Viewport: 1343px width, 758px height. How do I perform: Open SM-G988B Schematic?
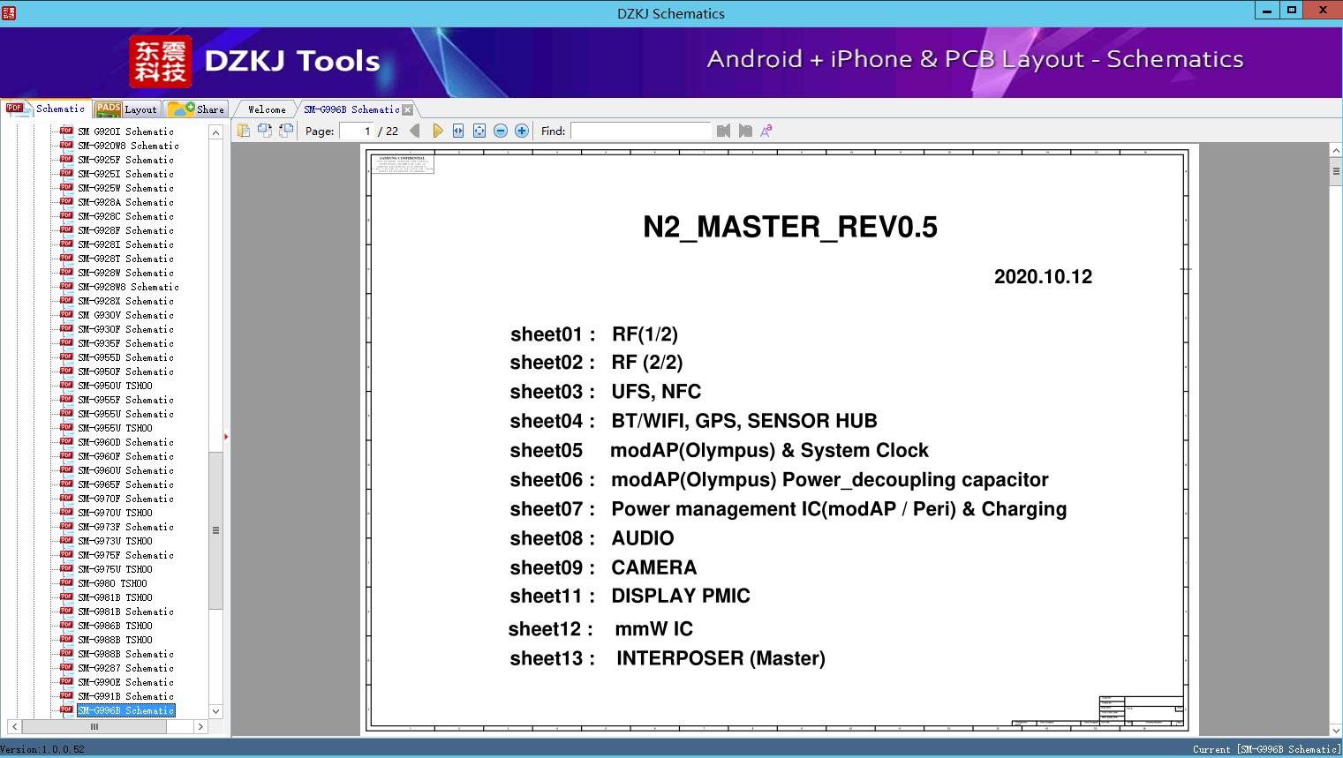click(x=125, y=654)
